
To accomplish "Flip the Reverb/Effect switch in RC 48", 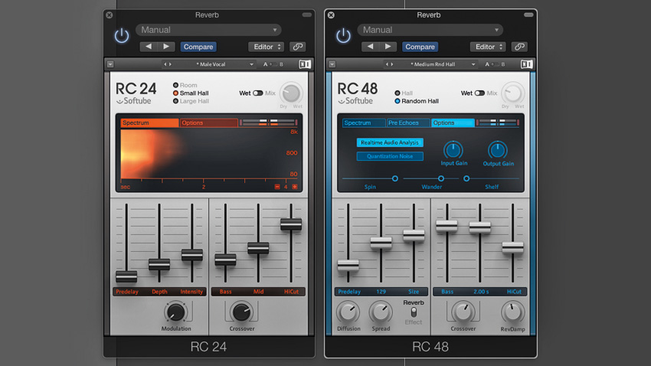I will point(414,312).
